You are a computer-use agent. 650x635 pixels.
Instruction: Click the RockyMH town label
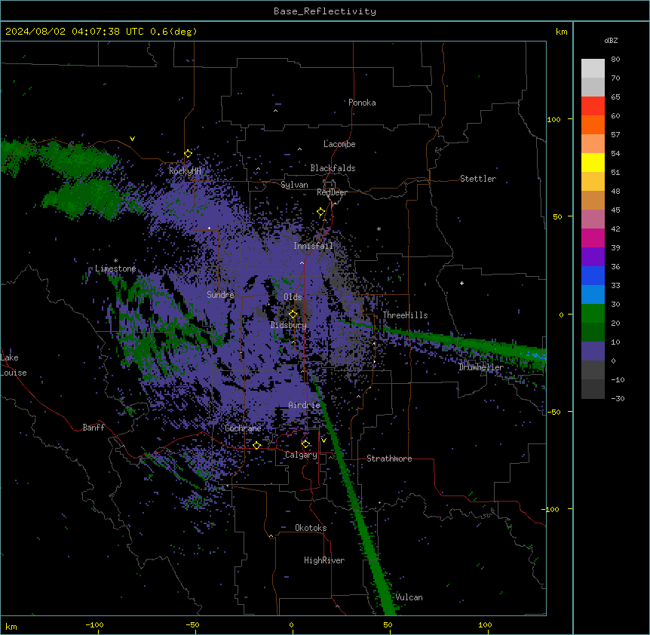[x=185, y=170]
